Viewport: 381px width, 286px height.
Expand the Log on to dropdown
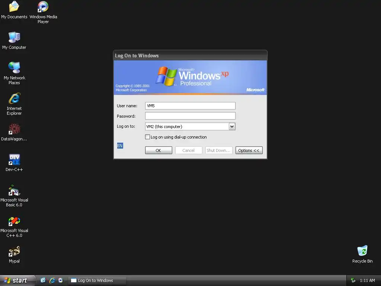point(232,127)
